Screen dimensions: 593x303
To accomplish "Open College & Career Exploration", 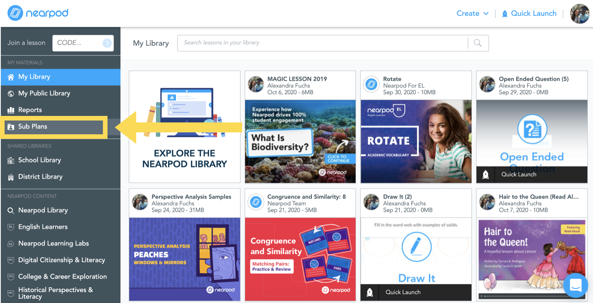I will 62,276.
